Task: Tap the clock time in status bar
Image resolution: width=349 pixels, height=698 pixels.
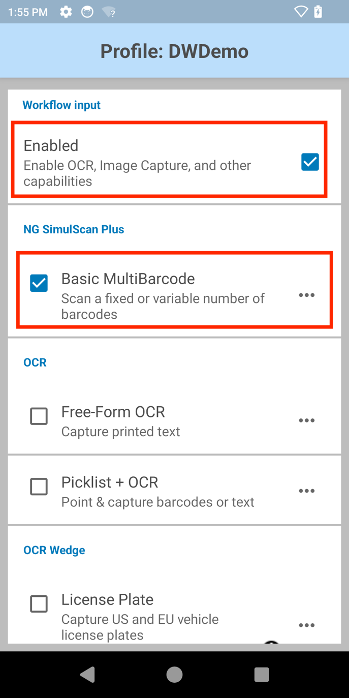Action: click(28, 12)
